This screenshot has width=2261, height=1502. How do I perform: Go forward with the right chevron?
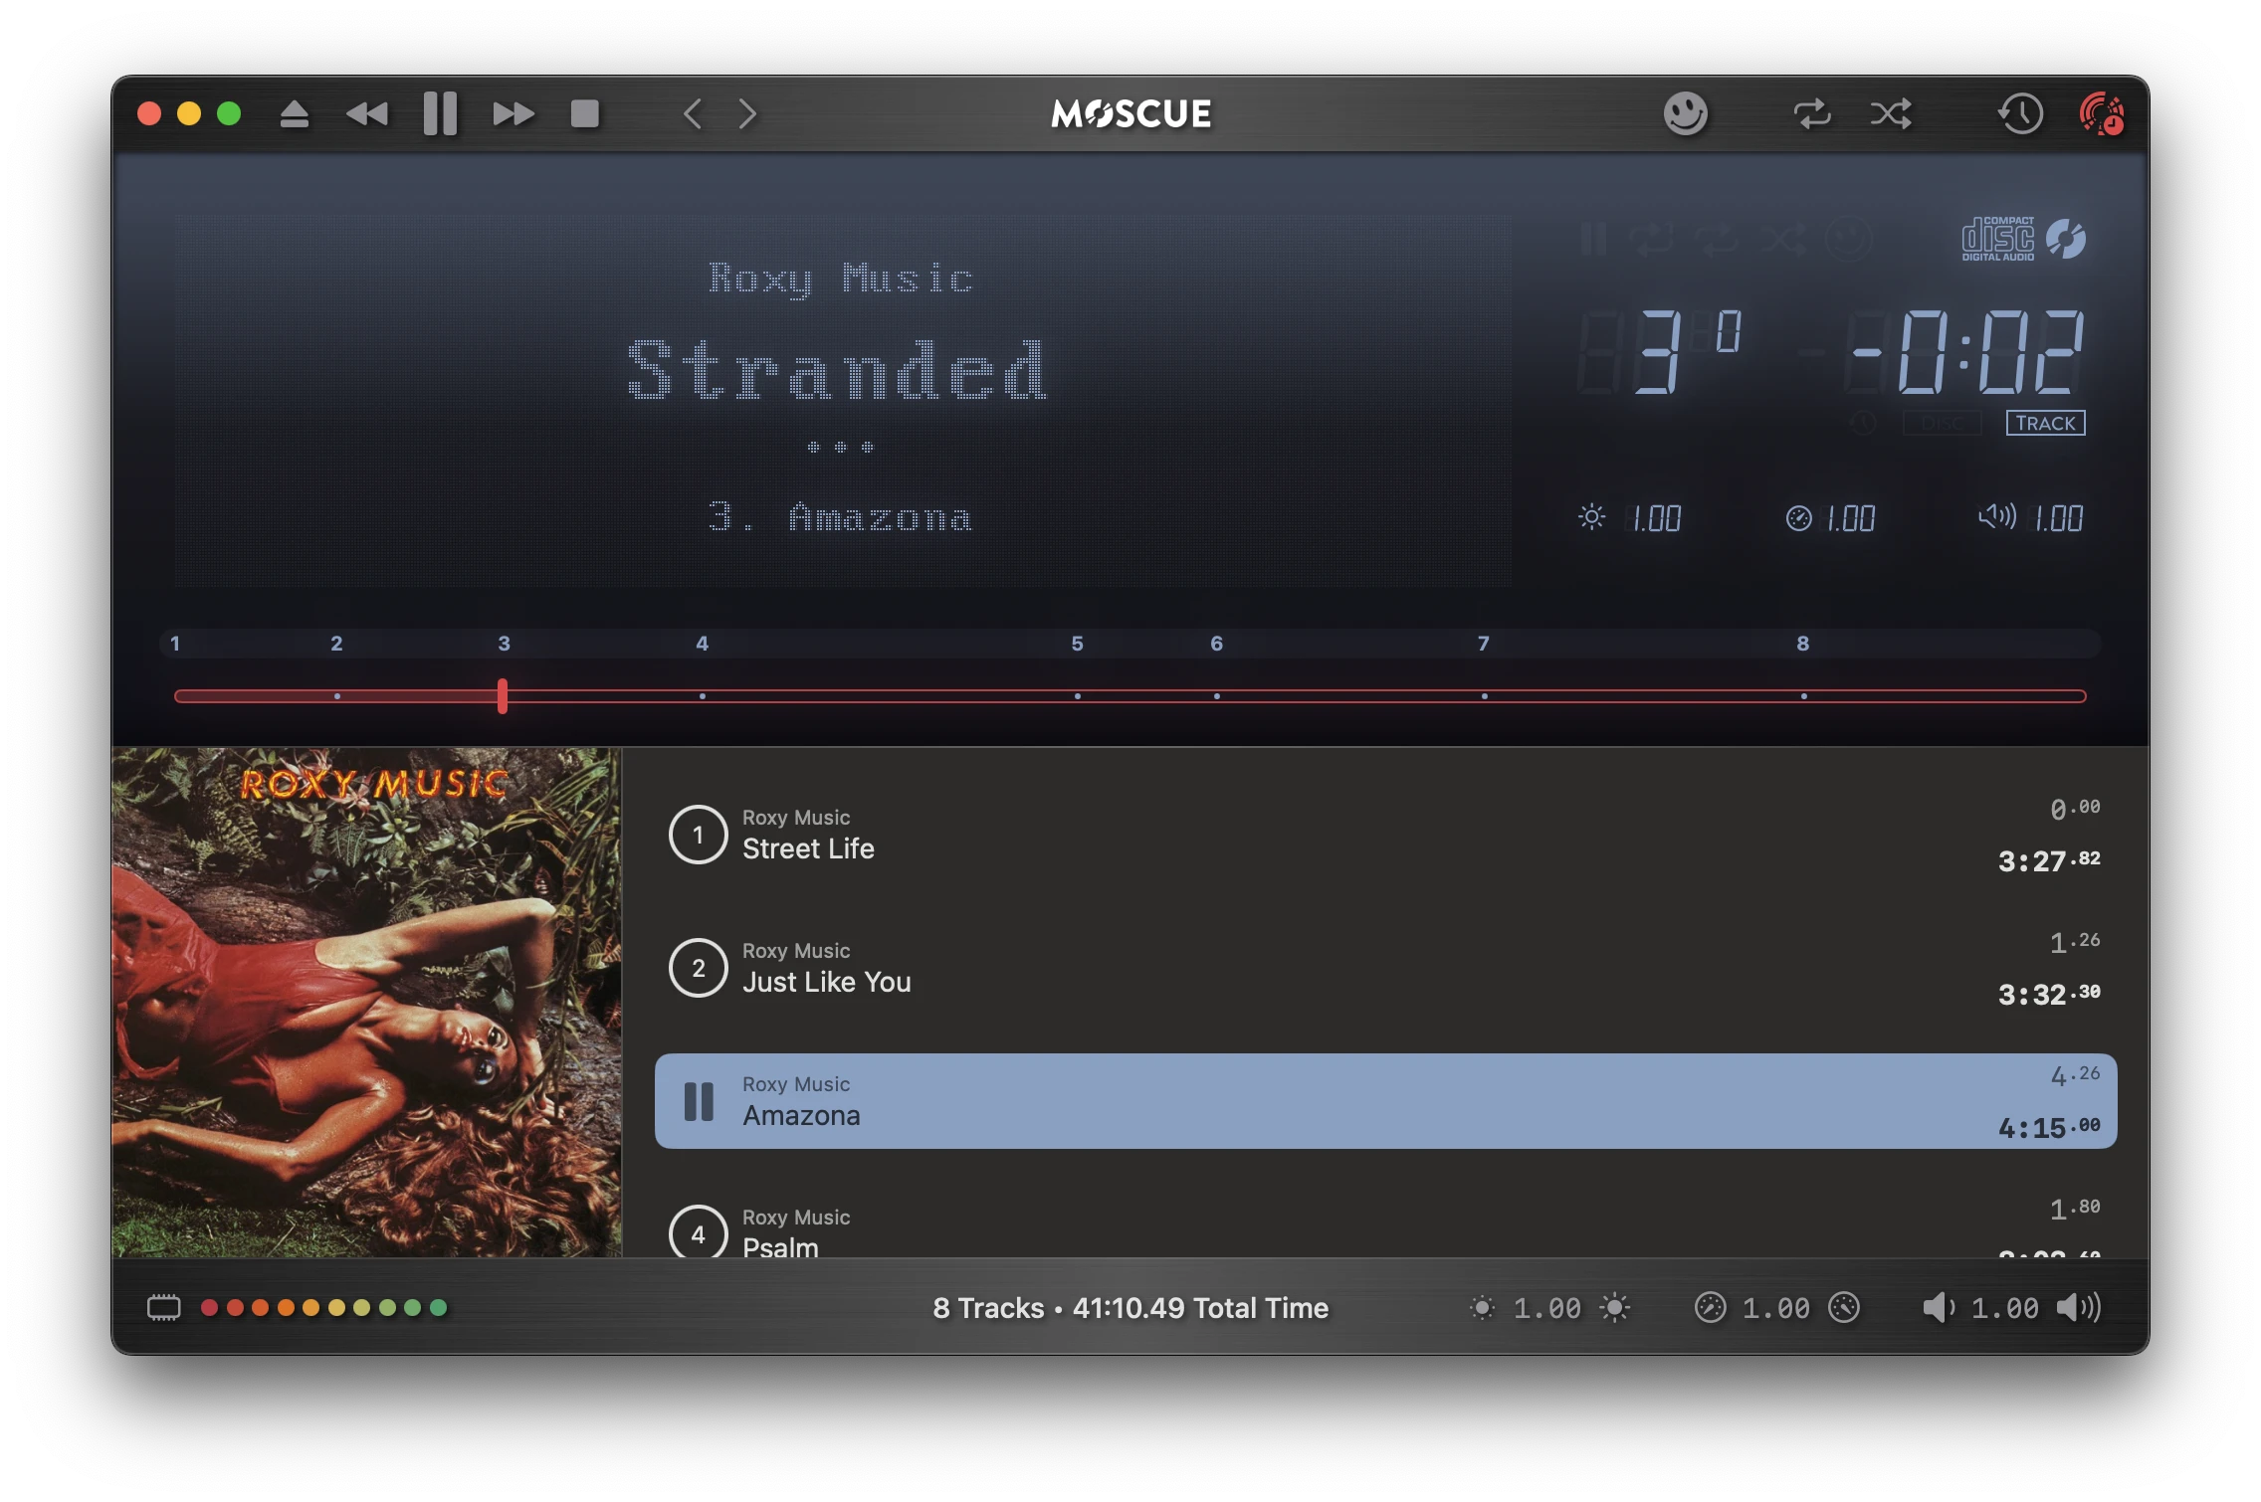(747, 113)
